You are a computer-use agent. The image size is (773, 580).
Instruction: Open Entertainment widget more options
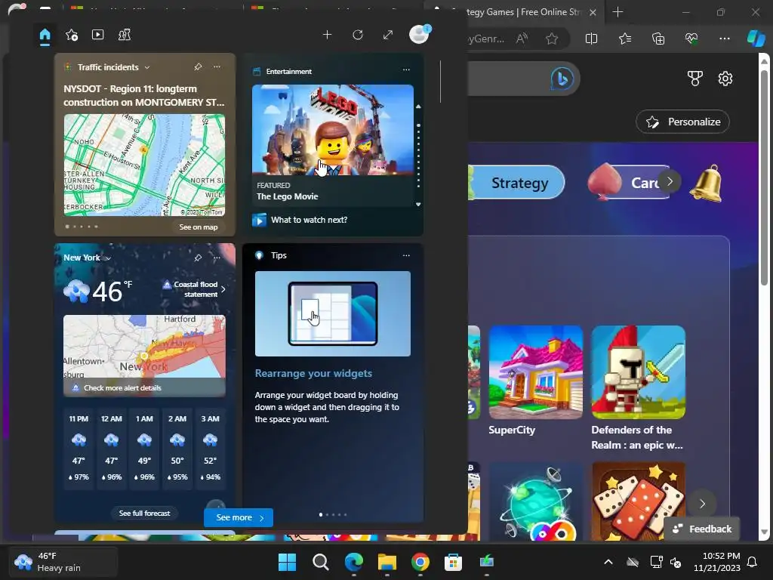[x=406, y=70]
